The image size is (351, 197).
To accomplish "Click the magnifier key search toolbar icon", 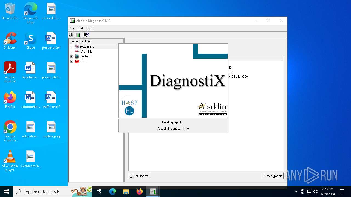I will [71, 35].
